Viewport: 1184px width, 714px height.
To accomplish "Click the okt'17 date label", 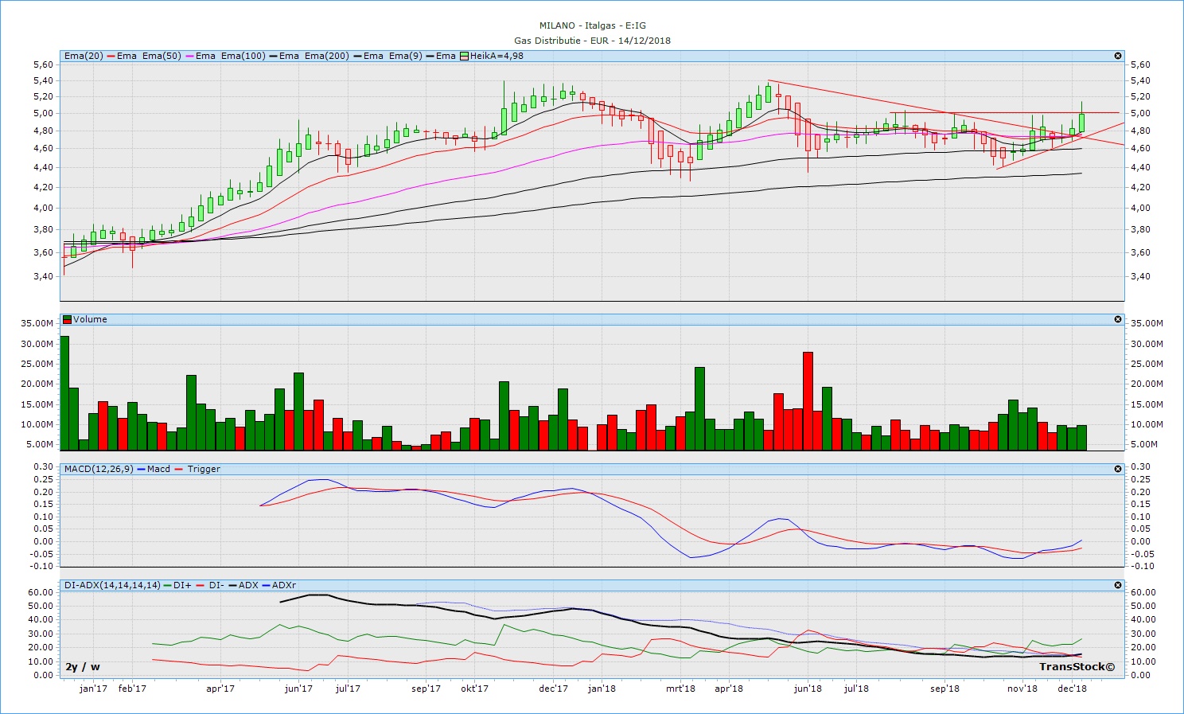I will [x=474, y=689].
